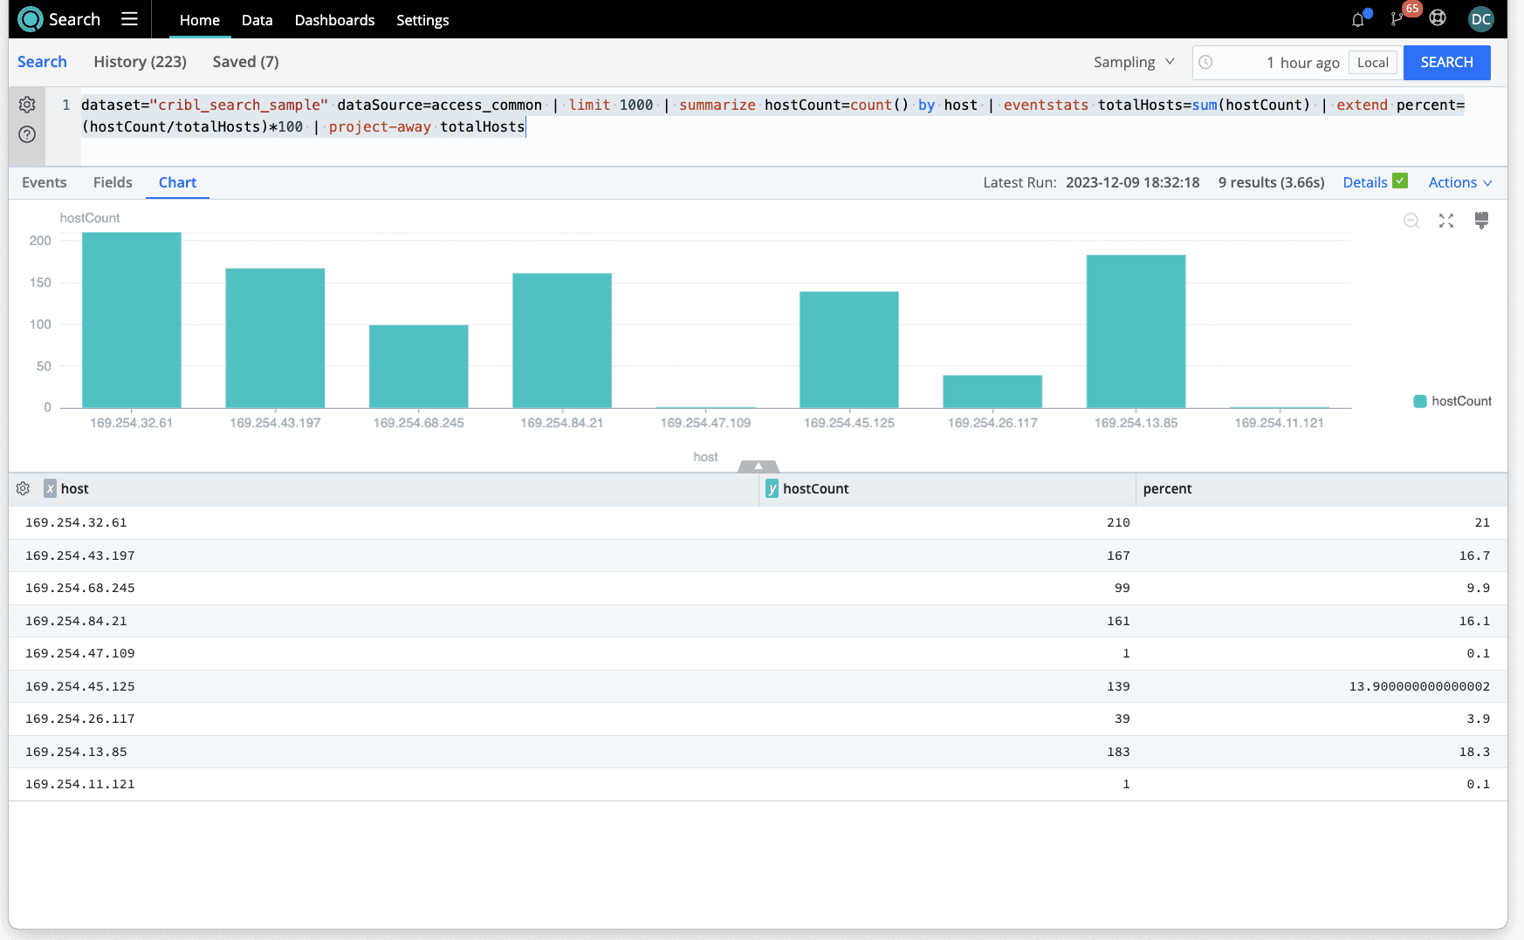
Task: Open the DC user avatar menu
Action: 1480,19
